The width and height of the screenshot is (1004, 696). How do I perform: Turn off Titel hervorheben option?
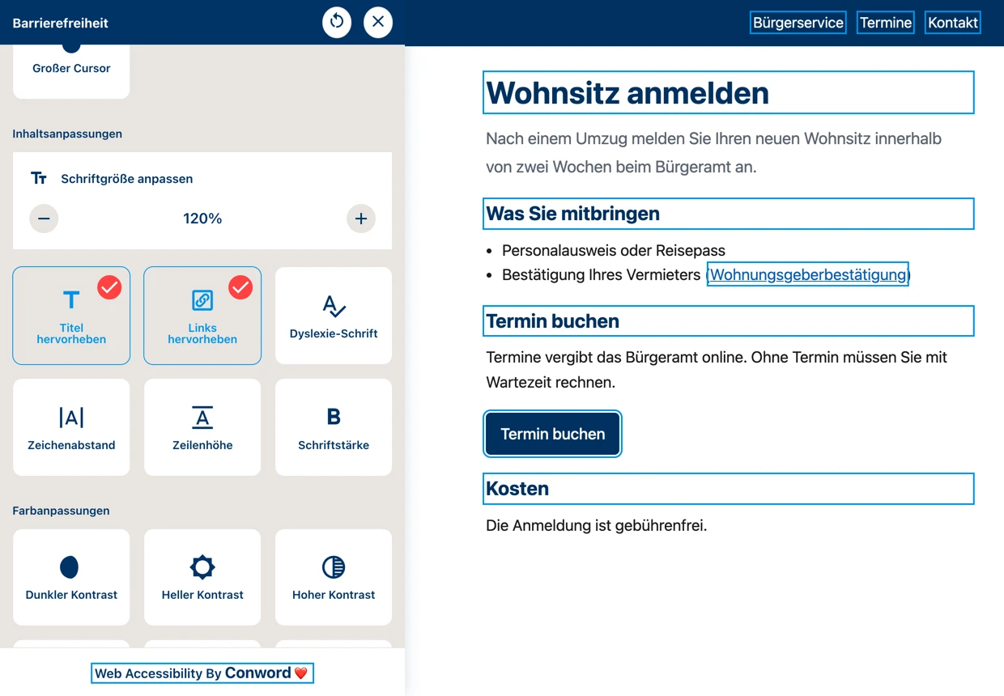[x=71, y=316]
